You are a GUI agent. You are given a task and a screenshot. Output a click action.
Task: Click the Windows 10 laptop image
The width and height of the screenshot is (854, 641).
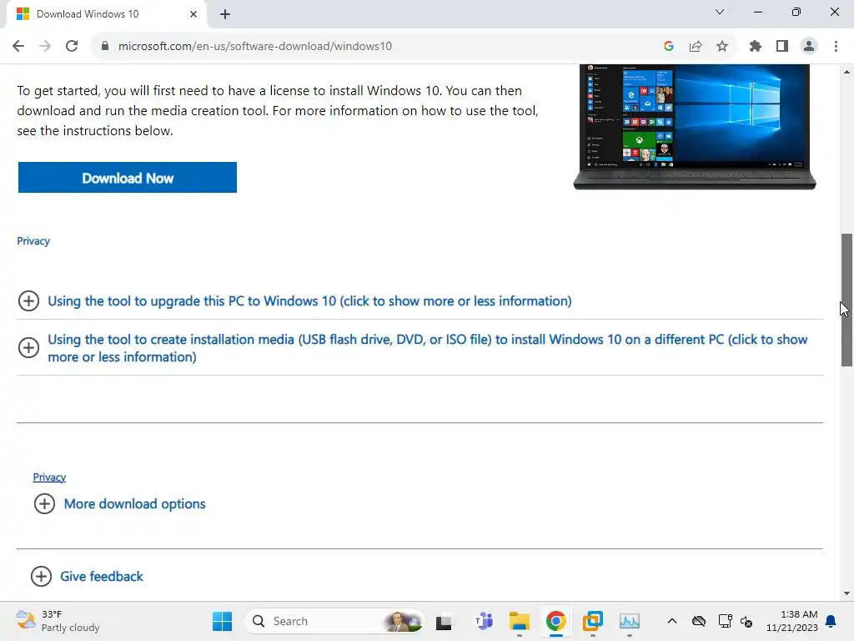695,127
